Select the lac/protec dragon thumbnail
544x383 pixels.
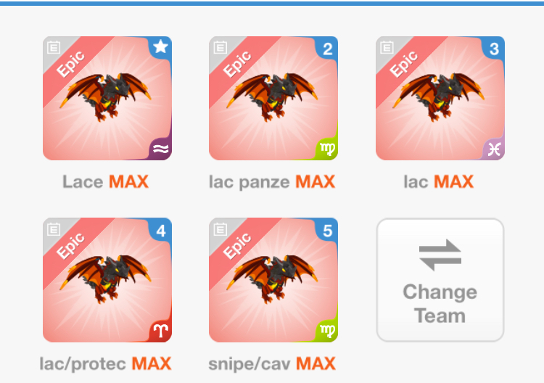click(107, 280)
